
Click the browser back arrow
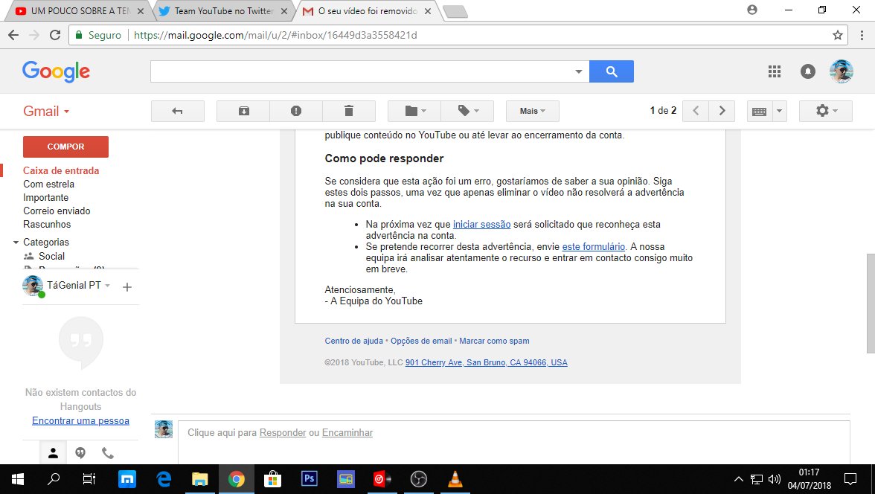[13, 35]
